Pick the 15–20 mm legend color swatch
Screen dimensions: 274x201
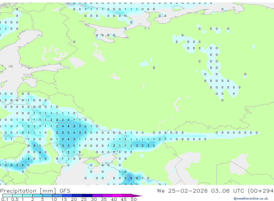click(x=67, y=196)
